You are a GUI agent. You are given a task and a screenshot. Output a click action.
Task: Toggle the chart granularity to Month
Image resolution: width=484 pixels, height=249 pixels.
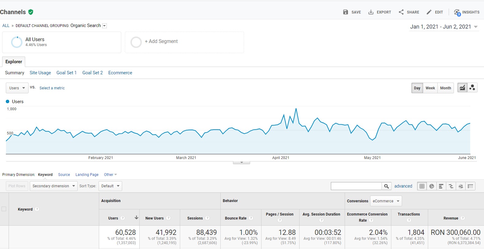point(445,88)
